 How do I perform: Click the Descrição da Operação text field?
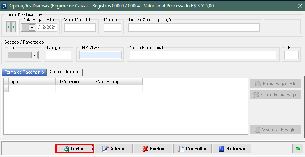(x=194, y=27)
